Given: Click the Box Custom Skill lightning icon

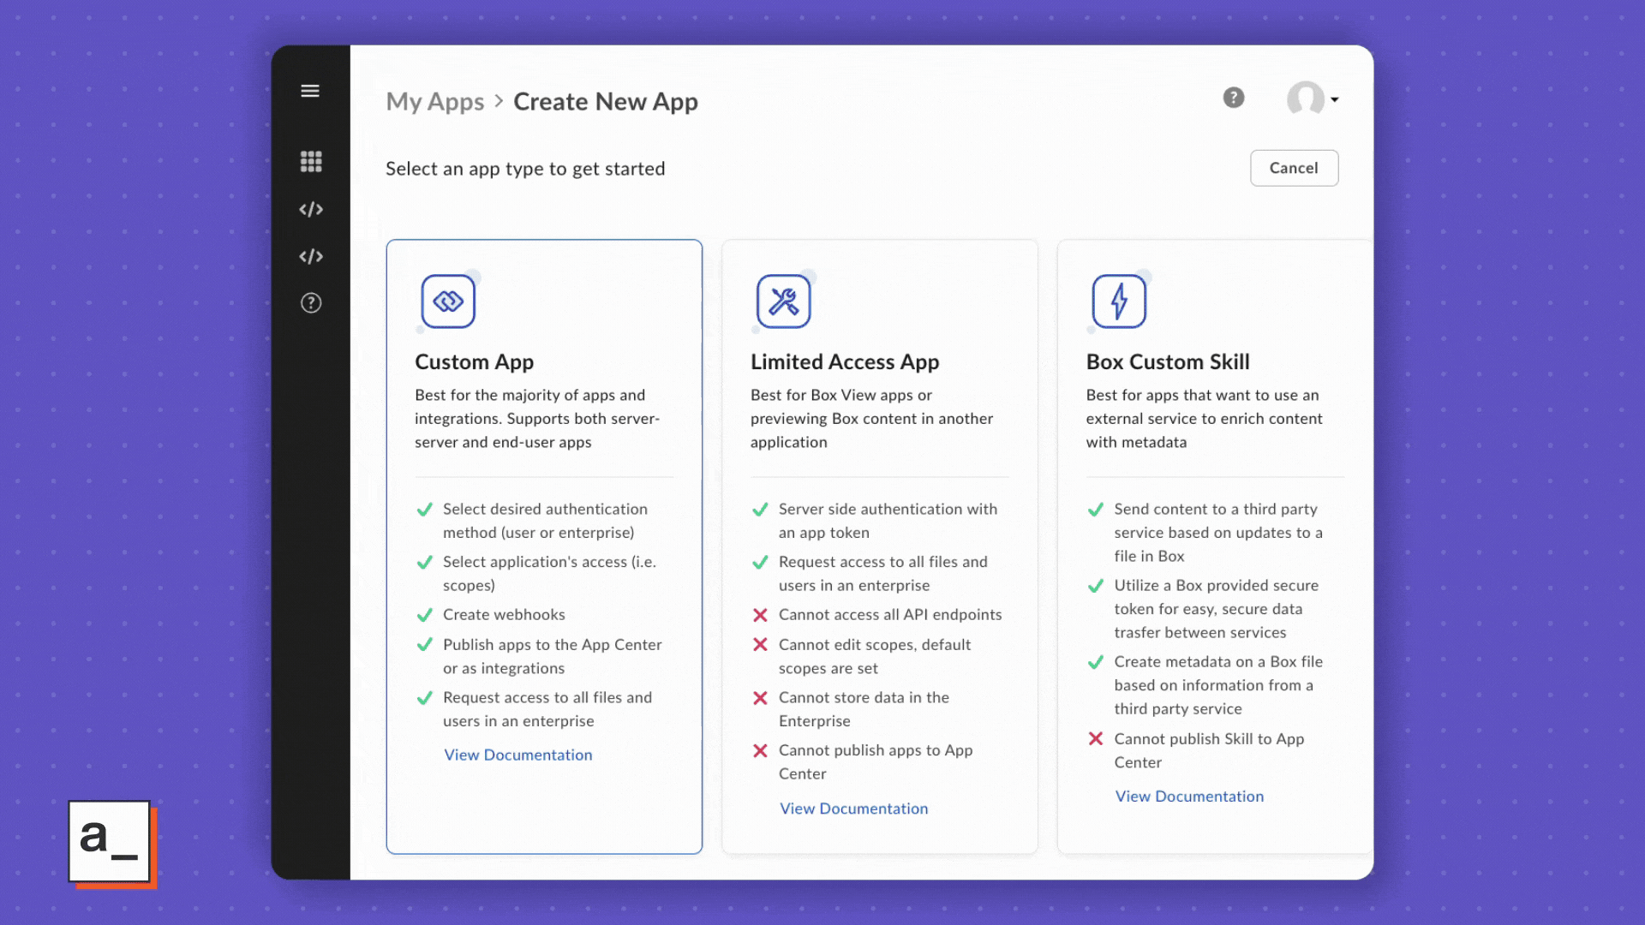Looking at the screenshot, I should point(1119,301).
